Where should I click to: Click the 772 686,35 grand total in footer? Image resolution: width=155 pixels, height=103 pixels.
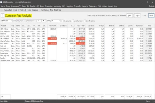pyautogui.click(x=148, y=97)
